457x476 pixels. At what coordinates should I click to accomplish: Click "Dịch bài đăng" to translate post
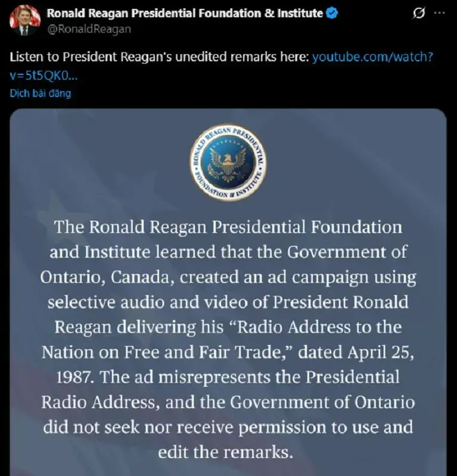click(40, 93)
